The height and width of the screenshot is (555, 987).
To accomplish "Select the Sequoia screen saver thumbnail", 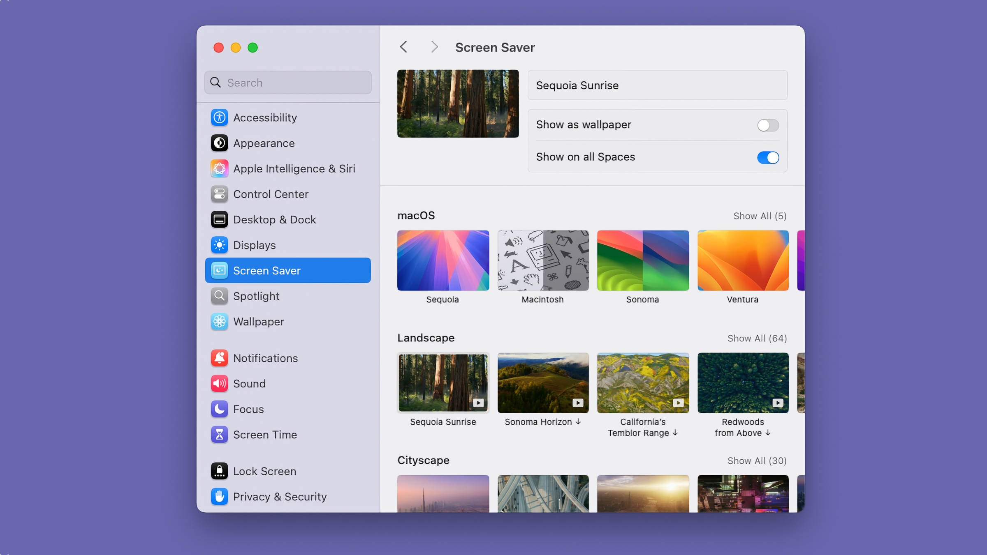I will coord(443,260).
